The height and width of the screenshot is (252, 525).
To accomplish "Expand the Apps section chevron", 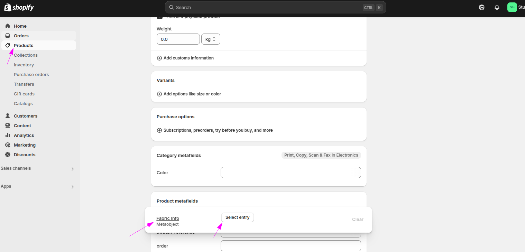I will 72,187.
